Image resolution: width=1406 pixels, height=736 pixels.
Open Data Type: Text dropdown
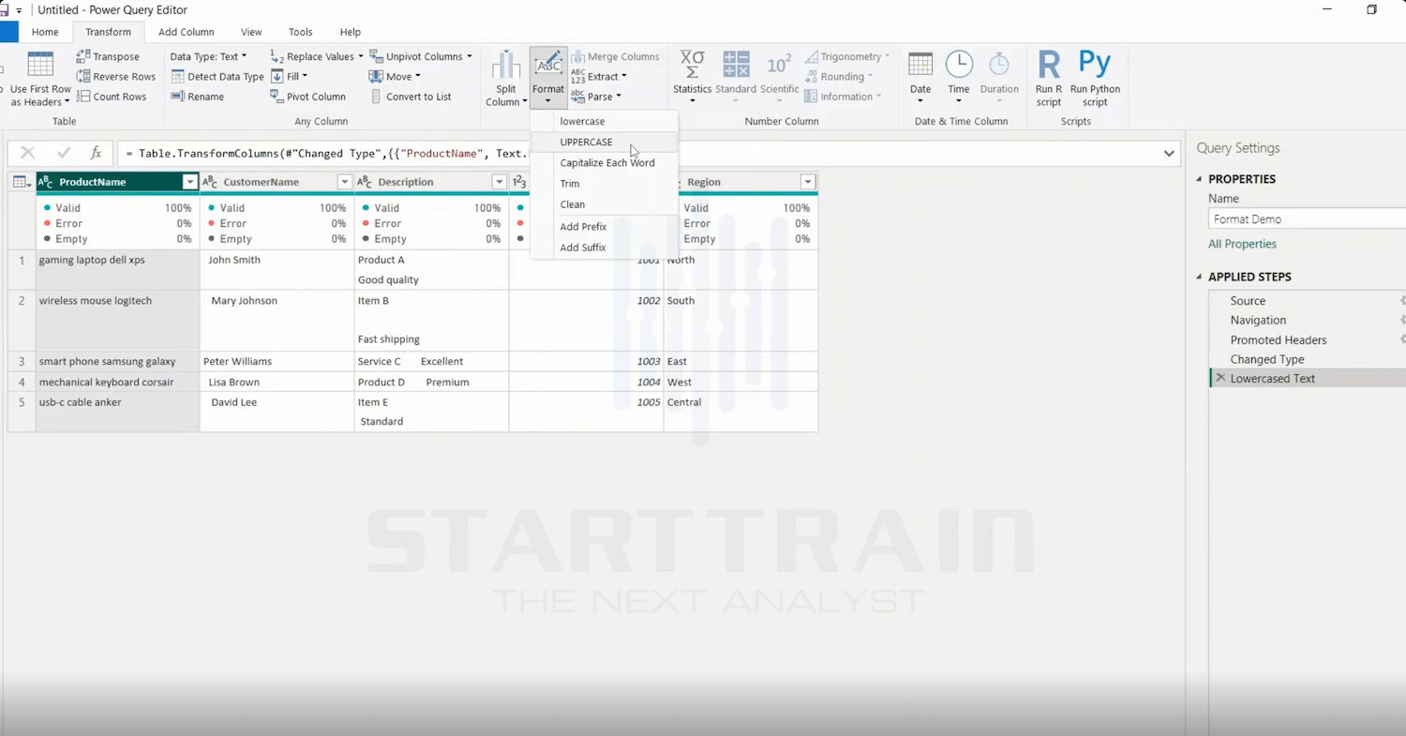click(208, 56)
